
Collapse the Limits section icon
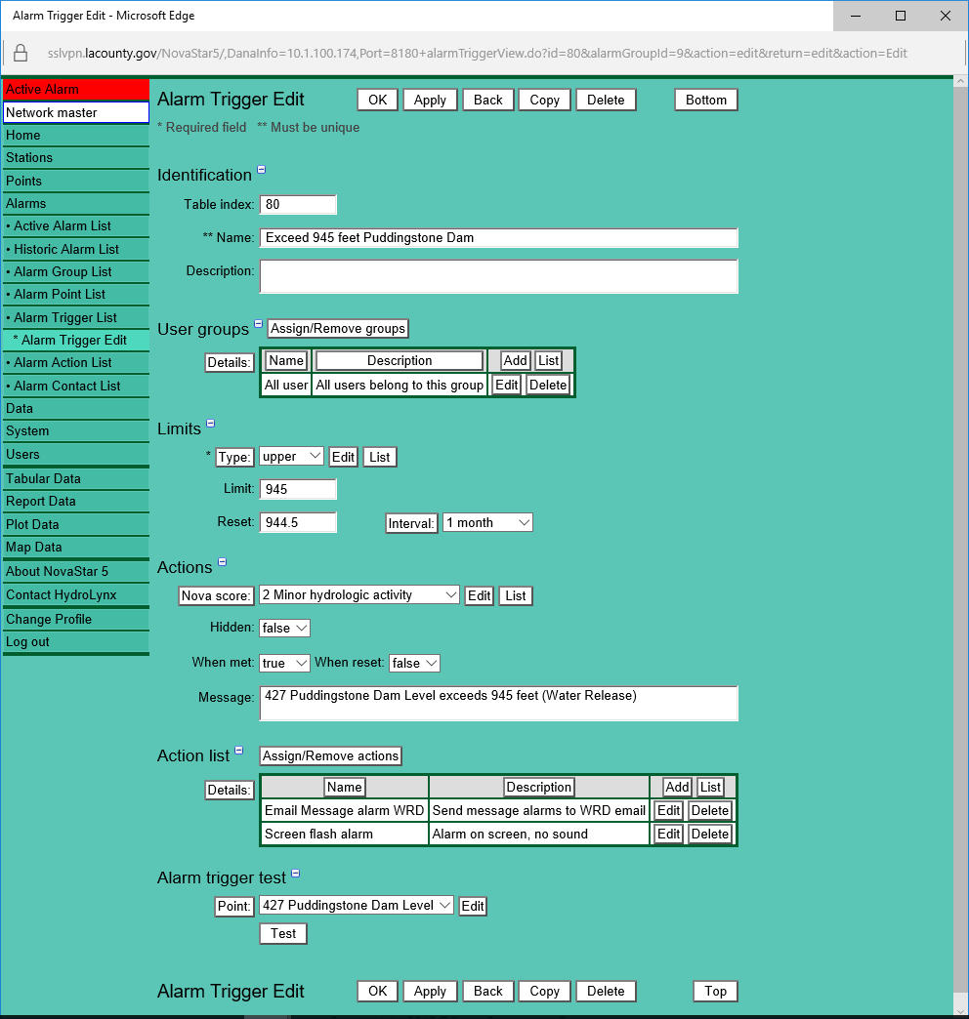click(210, 424)
